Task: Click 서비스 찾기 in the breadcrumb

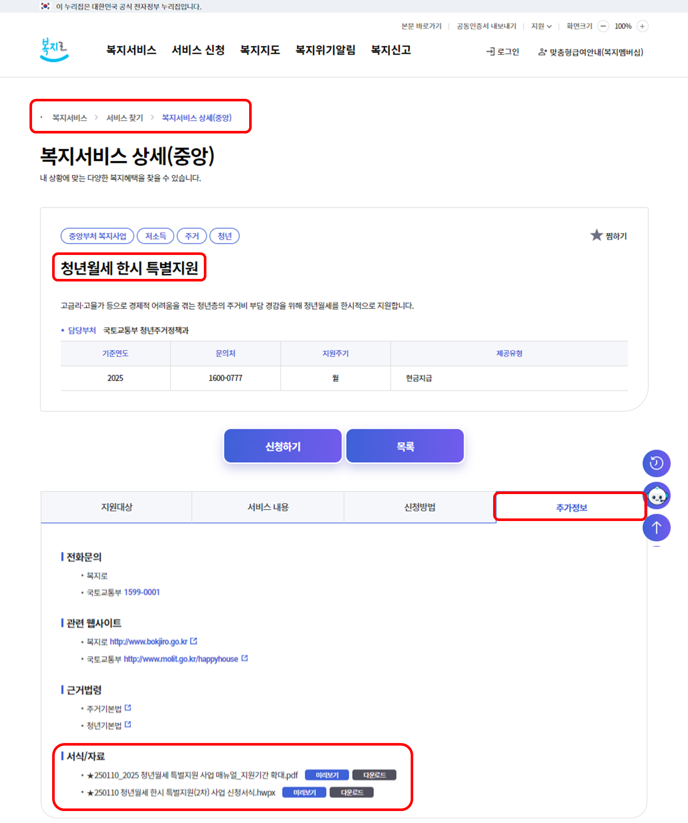Action: coord(124,118)
